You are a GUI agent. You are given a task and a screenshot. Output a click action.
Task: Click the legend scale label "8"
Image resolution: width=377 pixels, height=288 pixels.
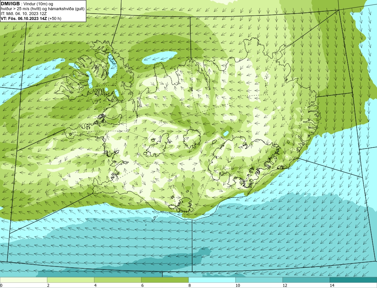point(190,285)
